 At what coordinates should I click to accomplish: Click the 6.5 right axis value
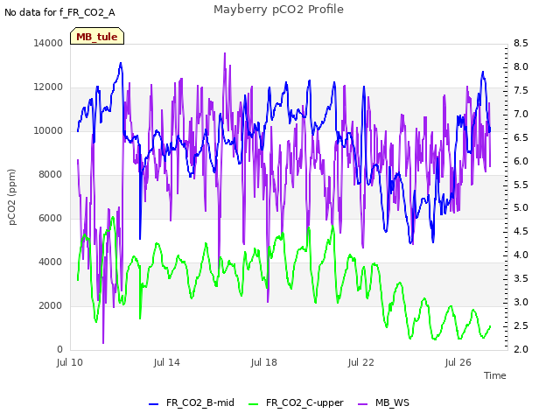(x=521, y=137)
